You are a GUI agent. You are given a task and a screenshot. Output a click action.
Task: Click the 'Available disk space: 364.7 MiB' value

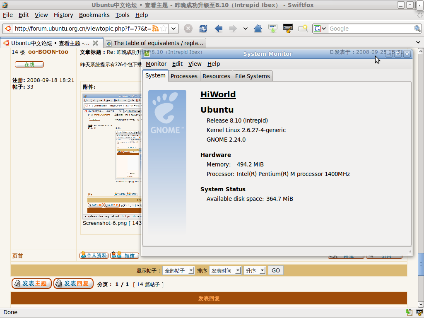pos(279,199)
